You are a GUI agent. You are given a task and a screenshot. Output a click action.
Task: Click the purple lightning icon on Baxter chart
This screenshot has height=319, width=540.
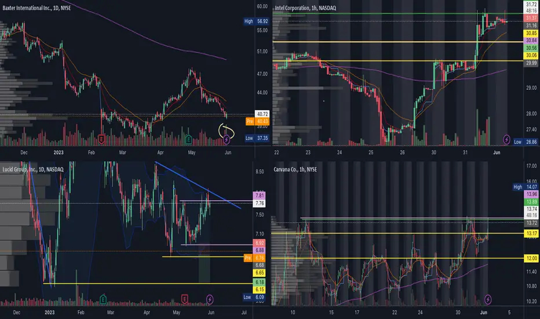coord(227,139)
